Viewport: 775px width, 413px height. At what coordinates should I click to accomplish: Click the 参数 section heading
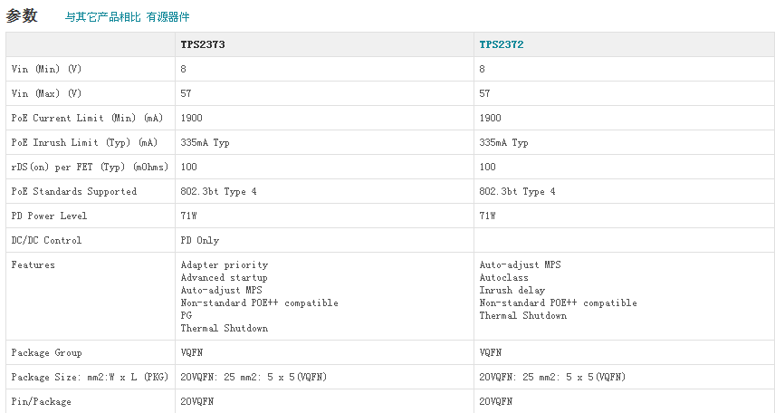coord(22,15)
